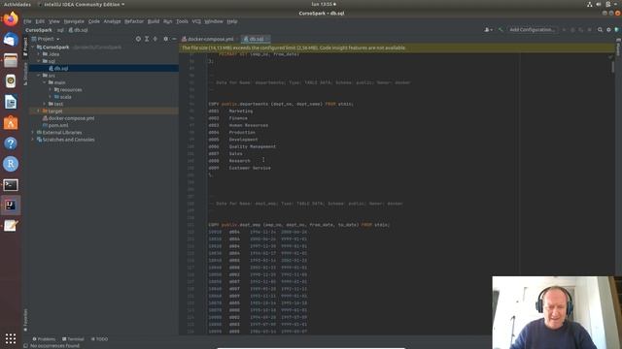Screen dimensions: 622x349
Task: Open the Terminal tool window
Action: (73, 339)
